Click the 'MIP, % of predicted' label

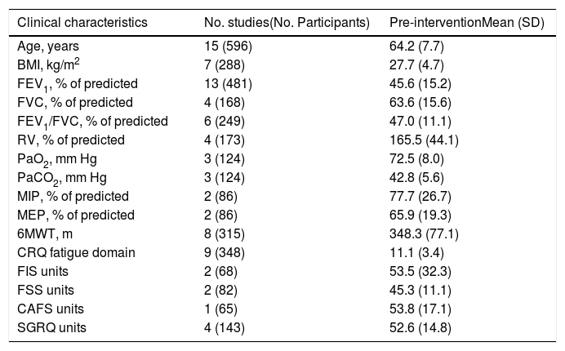point(73,197)
